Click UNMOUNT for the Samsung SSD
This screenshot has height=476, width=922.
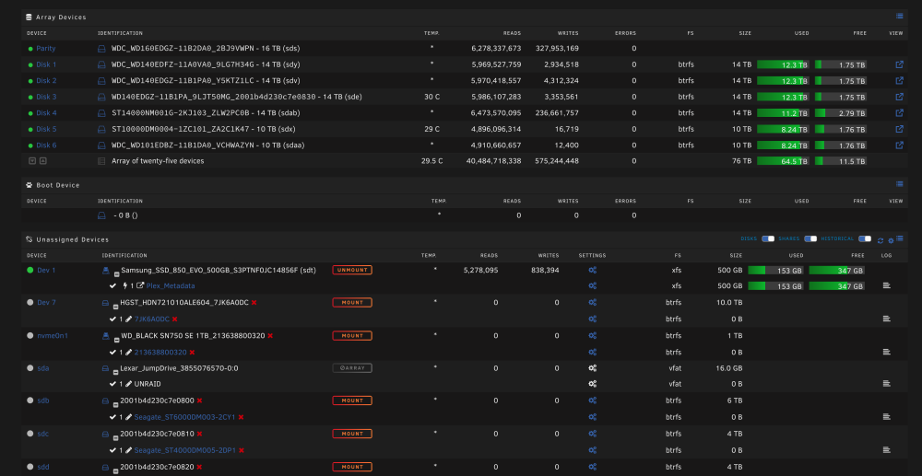pos(352,270)
